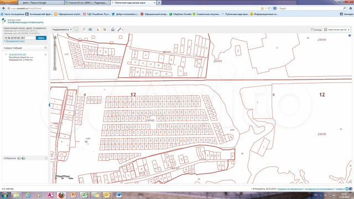
Task: Open the map management dropdown
Action: (337, 29)
